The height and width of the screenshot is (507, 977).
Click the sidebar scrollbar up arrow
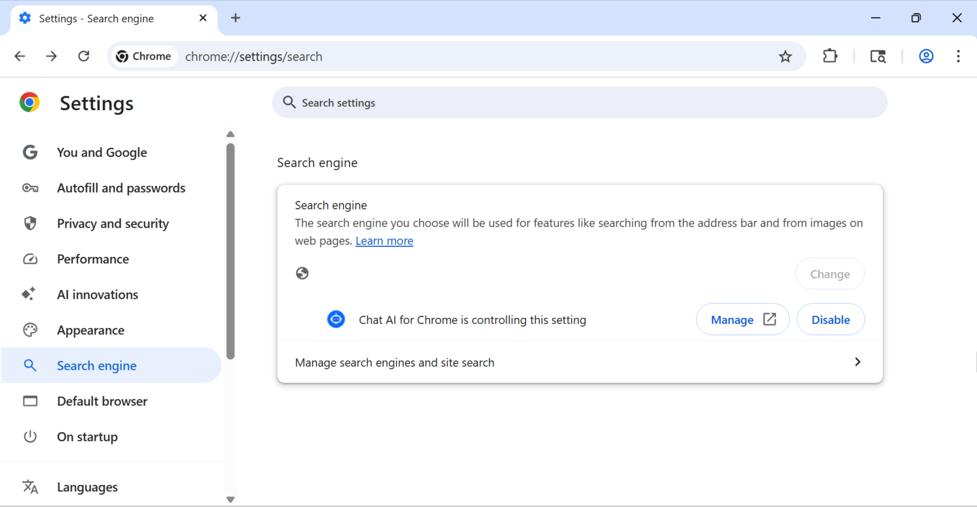coord(230,134)
